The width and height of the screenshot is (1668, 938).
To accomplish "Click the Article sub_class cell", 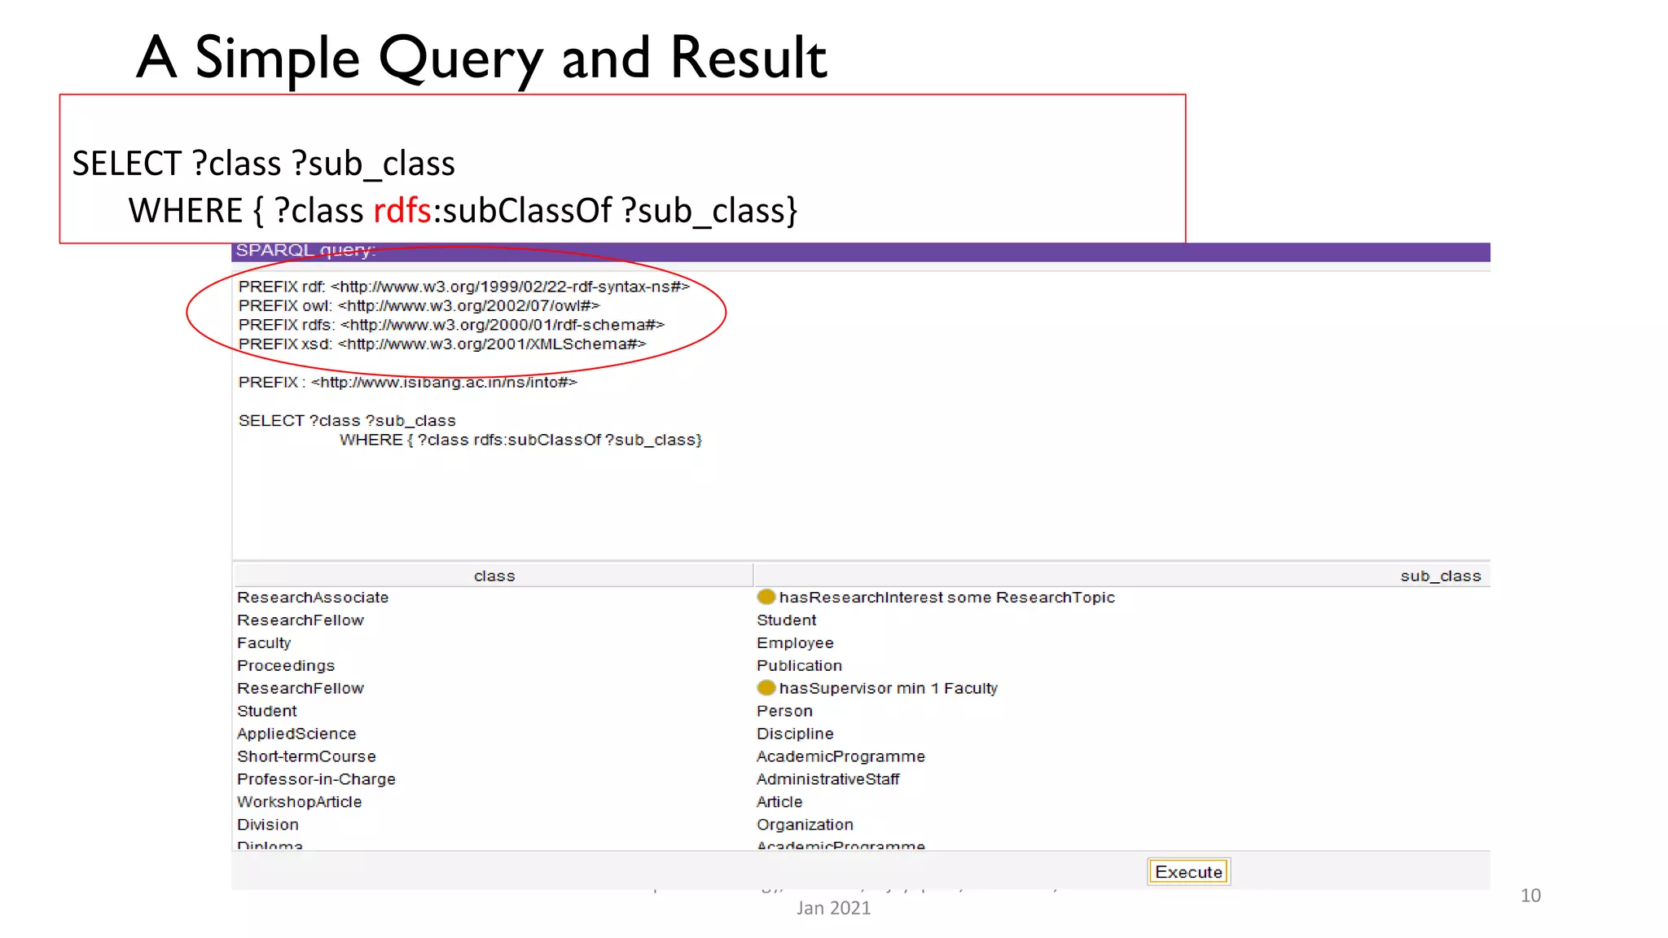I will point(779,803).
